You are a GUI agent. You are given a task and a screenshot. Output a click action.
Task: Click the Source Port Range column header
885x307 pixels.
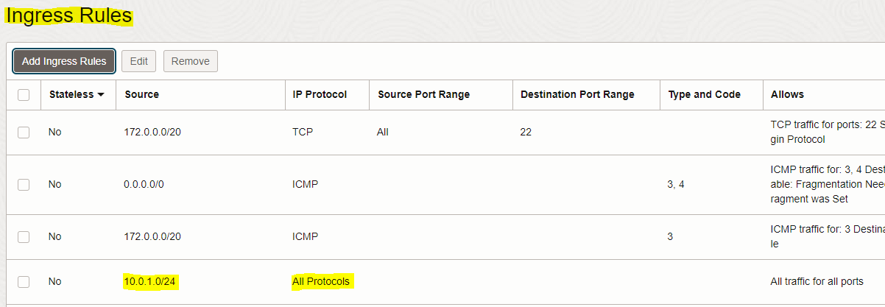[x=423, y=94]
